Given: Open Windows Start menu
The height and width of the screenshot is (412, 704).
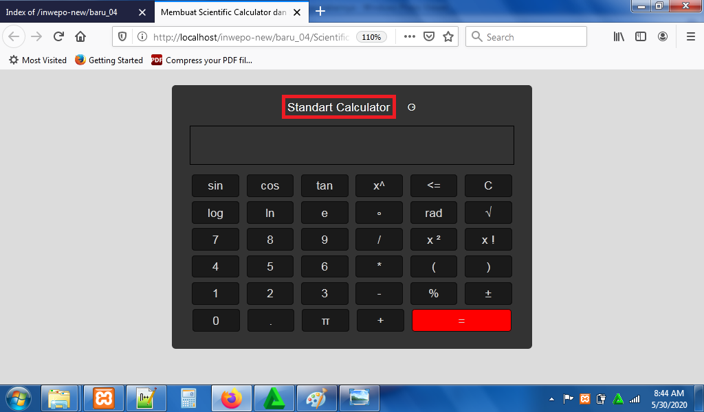Looking at the screenshot, I should (19, 398).
